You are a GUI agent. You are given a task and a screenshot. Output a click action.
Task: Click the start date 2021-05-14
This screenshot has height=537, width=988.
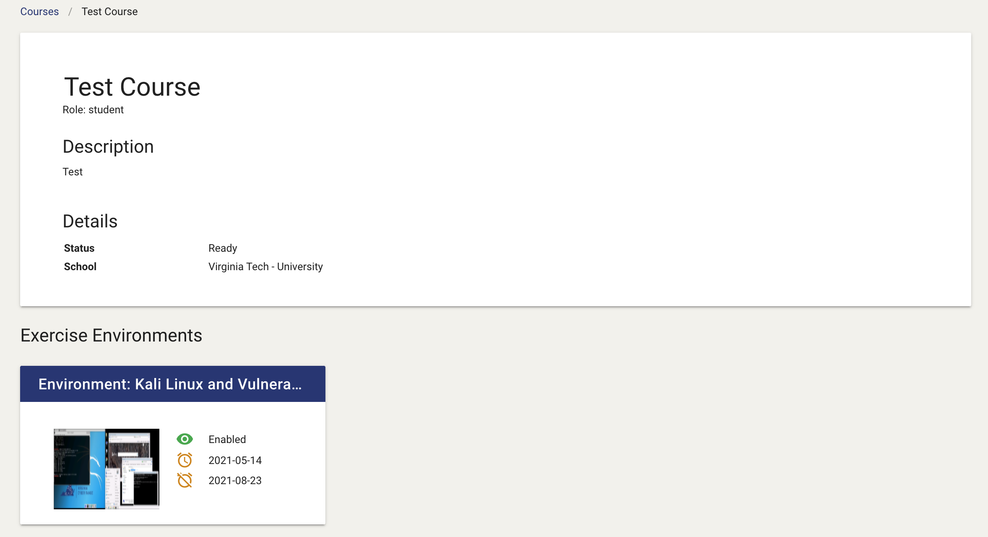click(235, 460)
